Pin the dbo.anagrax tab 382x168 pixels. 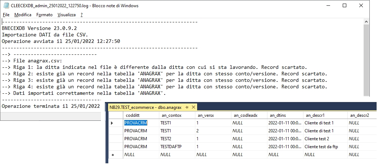(x=187, y=107)
